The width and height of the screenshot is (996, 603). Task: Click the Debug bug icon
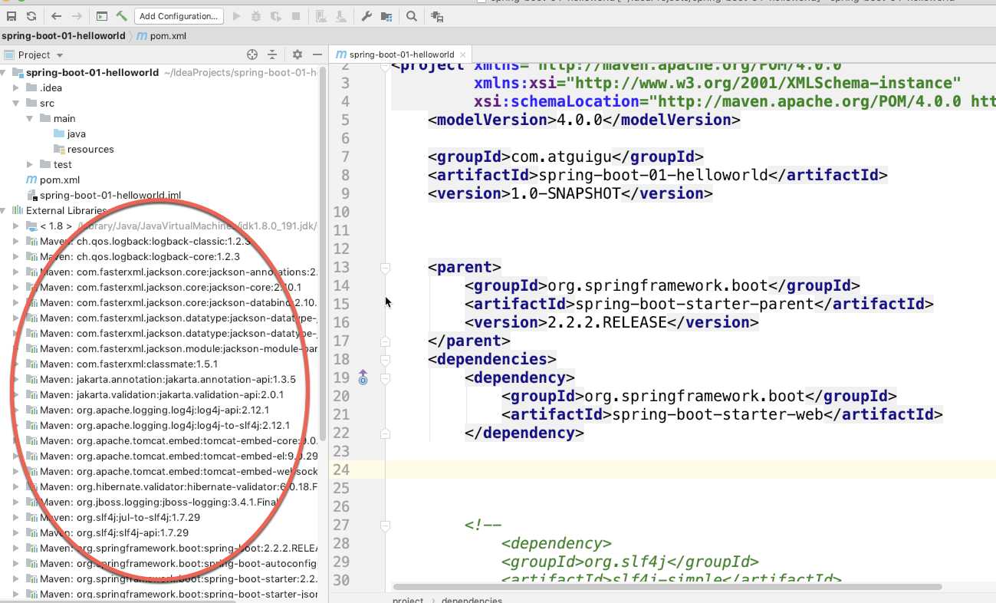[x=256, y=16]
